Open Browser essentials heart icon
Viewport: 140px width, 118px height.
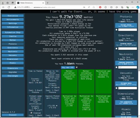(127, 7)
